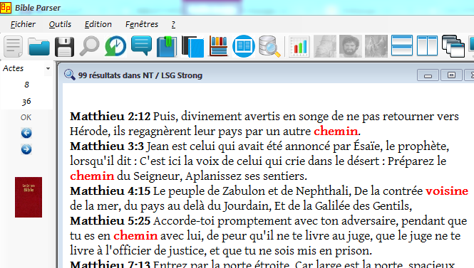The width and height of the screenshot is (474, 268).
Task: Click the new document toolbar icon
Action: click(x=14, y=46)
